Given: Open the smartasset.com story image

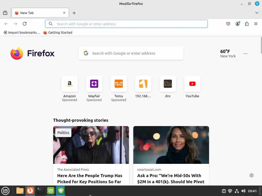Looking at the screenshot, I should (x=171, y=145).
